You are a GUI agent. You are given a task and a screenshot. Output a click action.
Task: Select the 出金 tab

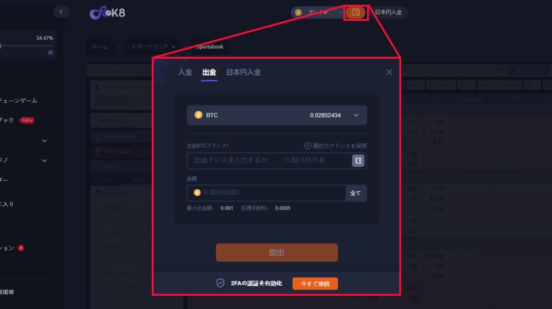209,72
